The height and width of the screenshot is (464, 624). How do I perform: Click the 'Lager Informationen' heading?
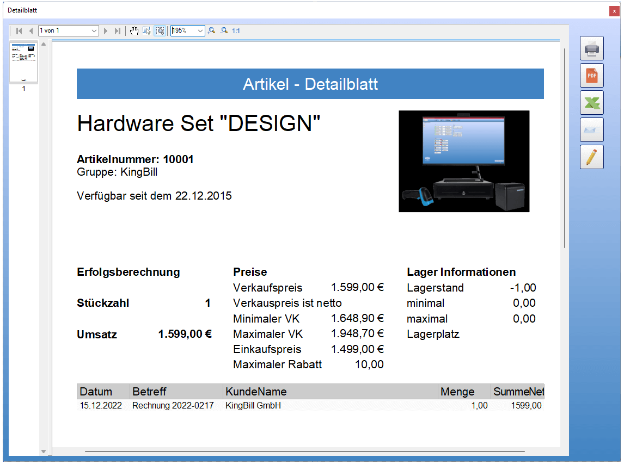[x=461, y=272]
